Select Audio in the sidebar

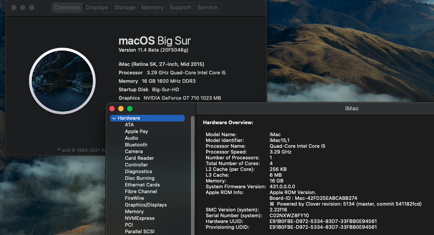click(x=132, y=138)
